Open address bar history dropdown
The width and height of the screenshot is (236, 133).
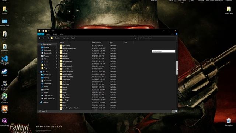(131, 38)
